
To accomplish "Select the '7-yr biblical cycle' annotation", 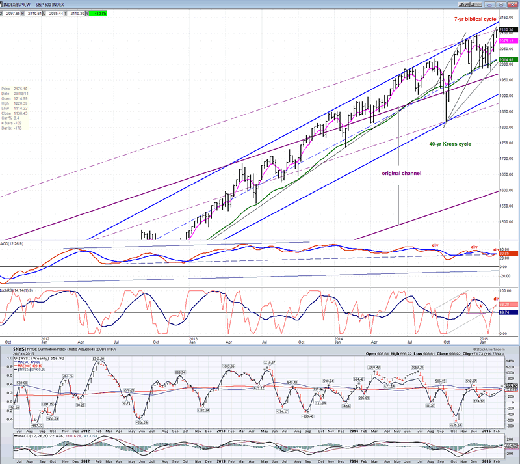I will [x=475, y=19].
